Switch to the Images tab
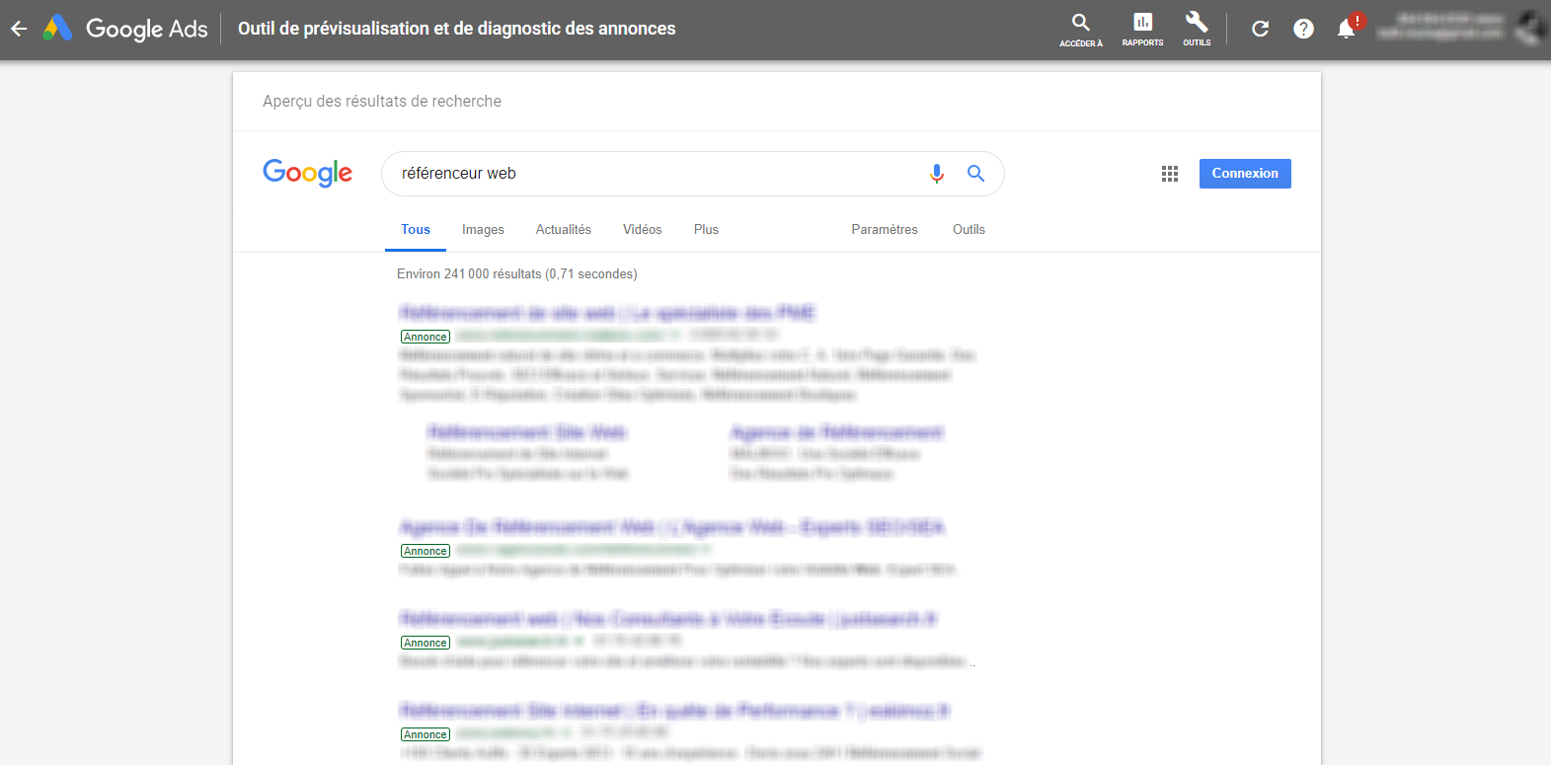This screenshot has height=765, width=1551. tap(483, 230)
